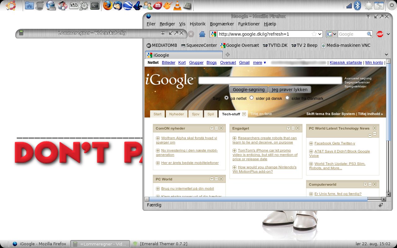Remove the PC World gadget with its X
Screen dimensions: 397x248
tap(221, 179)
